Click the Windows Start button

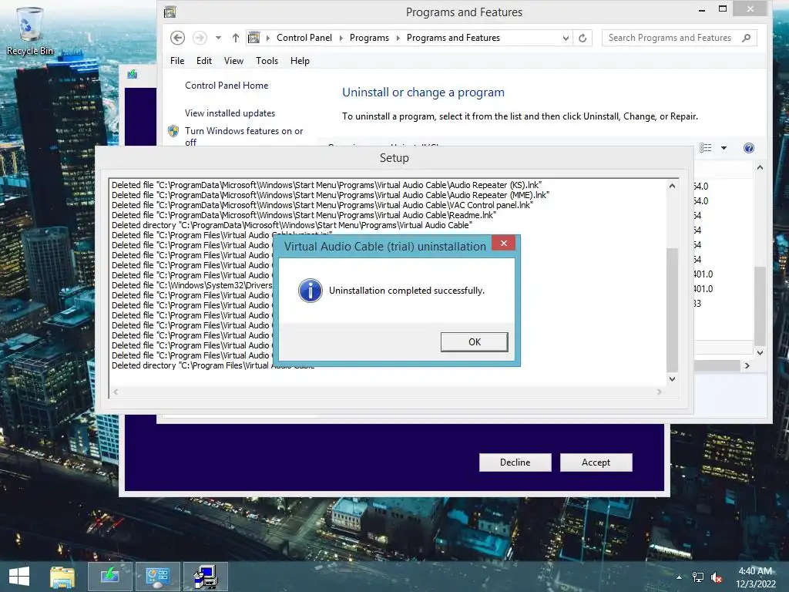point(19,577)
